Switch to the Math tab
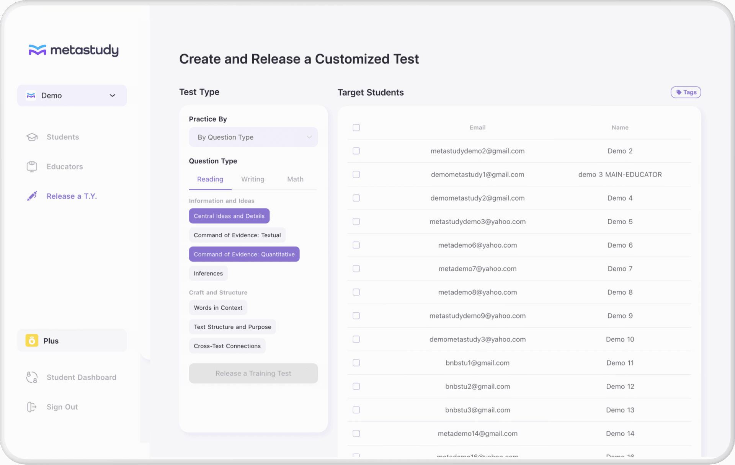This screenshot has height=465, width=735. coord(295,179)
